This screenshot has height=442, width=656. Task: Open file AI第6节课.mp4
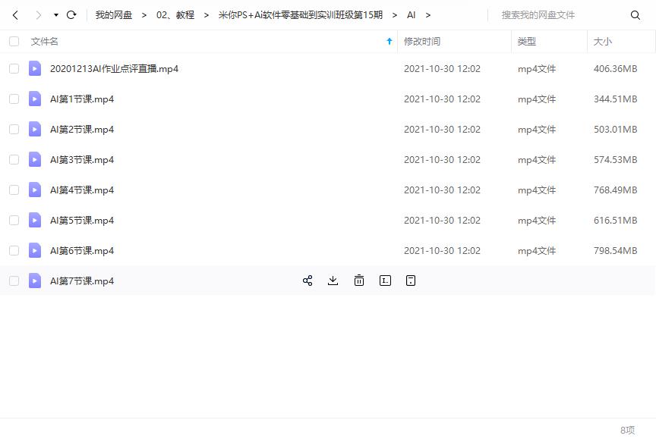82,250
